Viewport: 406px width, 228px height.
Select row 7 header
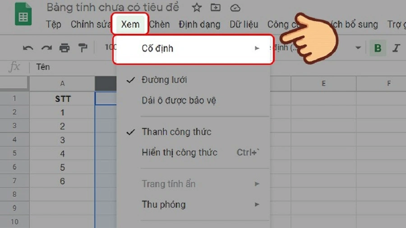(14, 181)
